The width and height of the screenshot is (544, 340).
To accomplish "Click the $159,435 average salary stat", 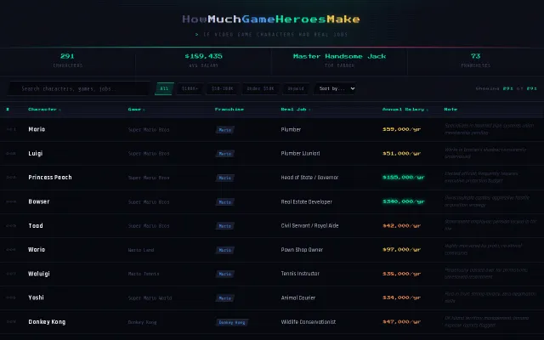I will (204, 59).
